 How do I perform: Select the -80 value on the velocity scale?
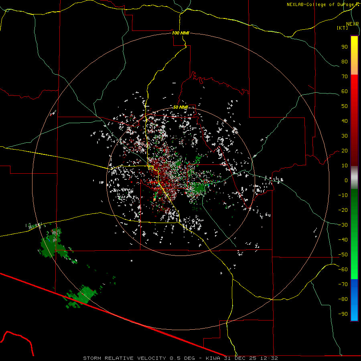343,299
